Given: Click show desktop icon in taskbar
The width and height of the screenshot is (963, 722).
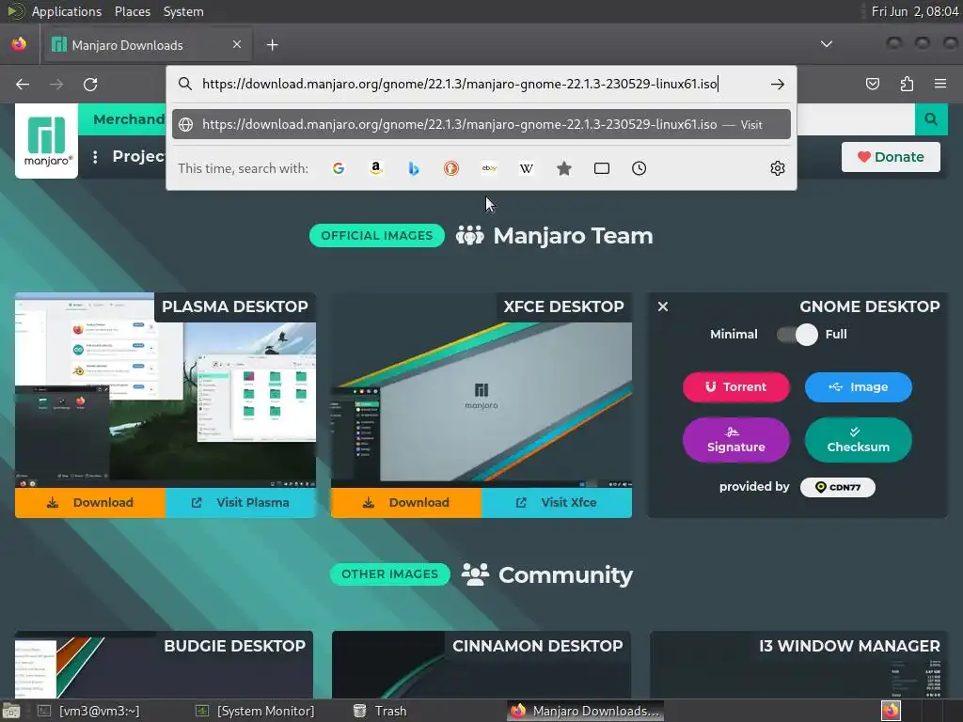Looking at the screenshot, I should tap(11, 711).
